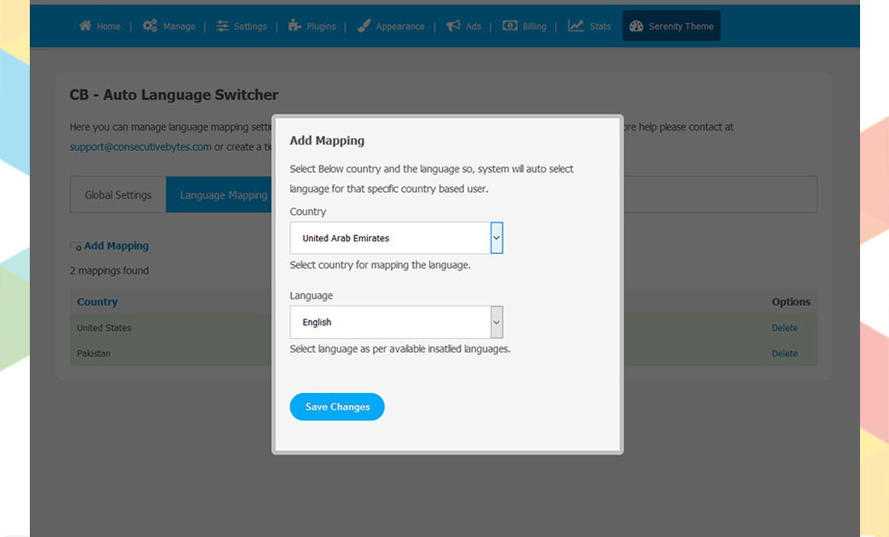The height and width of the screenshot is (537, 889).
Task: Open the United Arab Emirates country select box
Action: (390, 238)
